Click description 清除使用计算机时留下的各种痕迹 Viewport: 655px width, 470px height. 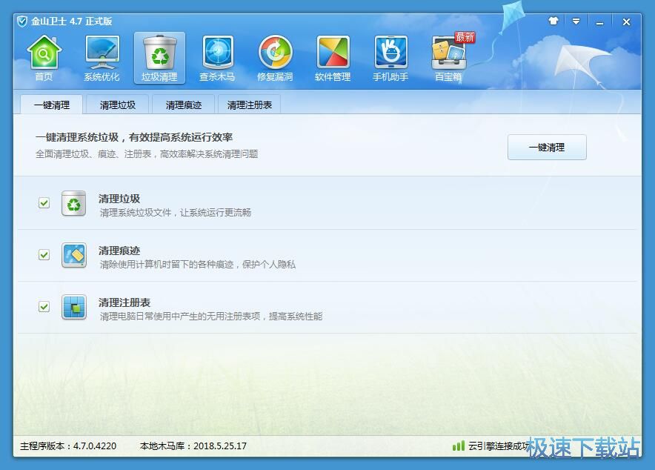tap(166, 264)
